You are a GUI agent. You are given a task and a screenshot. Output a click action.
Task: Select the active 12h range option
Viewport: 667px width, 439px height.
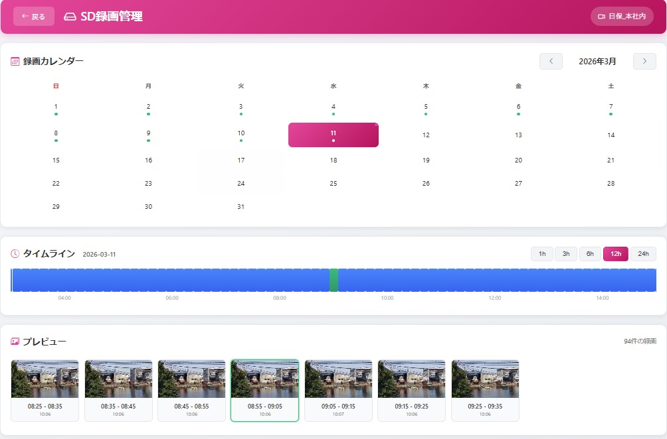click(615, 254)
